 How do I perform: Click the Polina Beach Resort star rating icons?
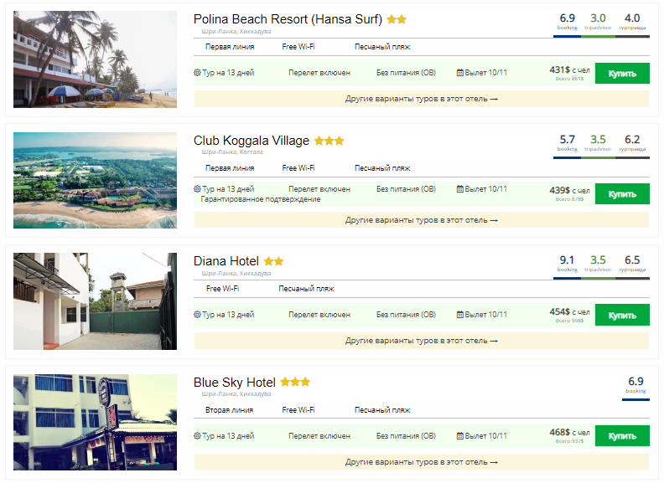397,19
